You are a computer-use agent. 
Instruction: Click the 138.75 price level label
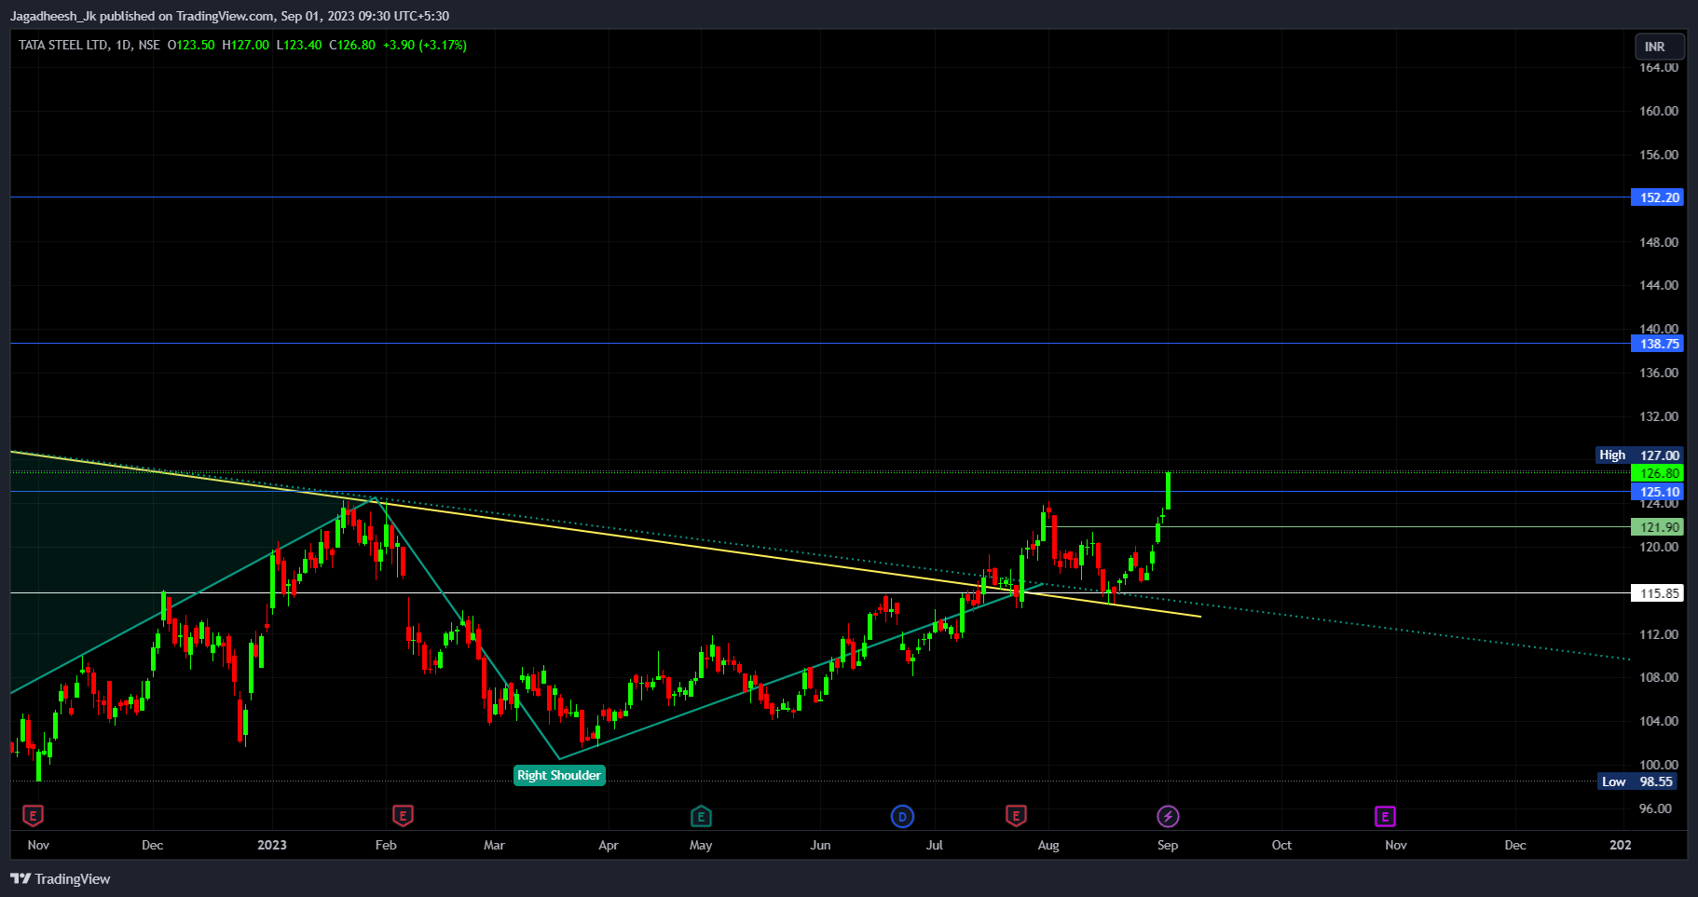click(1658, 344)
